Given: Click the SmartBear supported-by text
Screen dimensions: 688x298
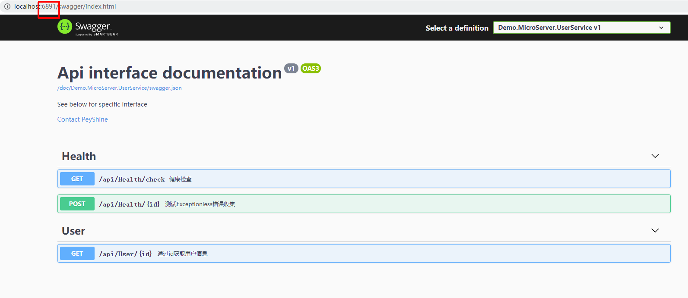Looking at the screenshot, I should (x=96, y=35).
